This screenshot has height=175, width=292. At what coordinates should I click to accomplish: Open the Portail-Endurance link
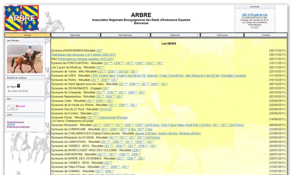coord(15,122)
